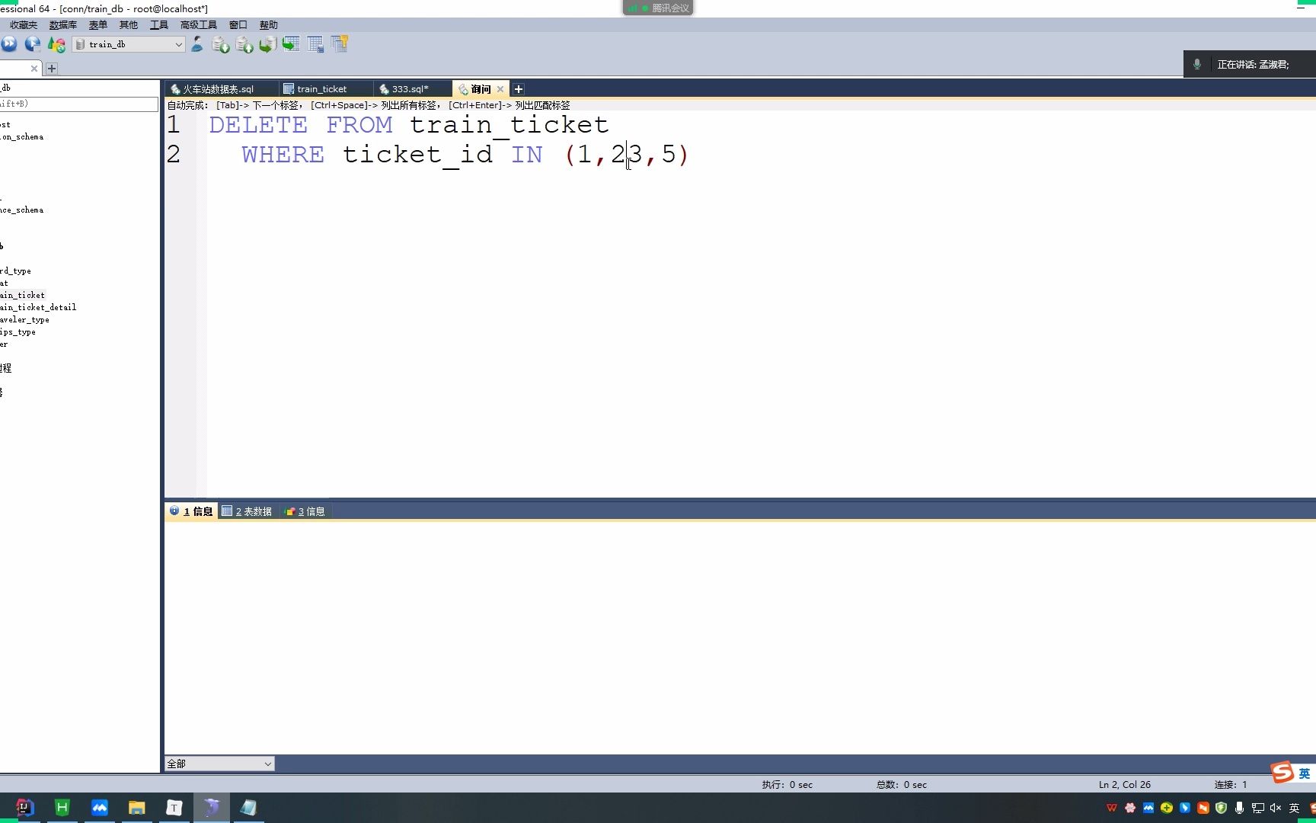Click the microphone tray icon
Screen dimensions: 1316x823
1240,808
